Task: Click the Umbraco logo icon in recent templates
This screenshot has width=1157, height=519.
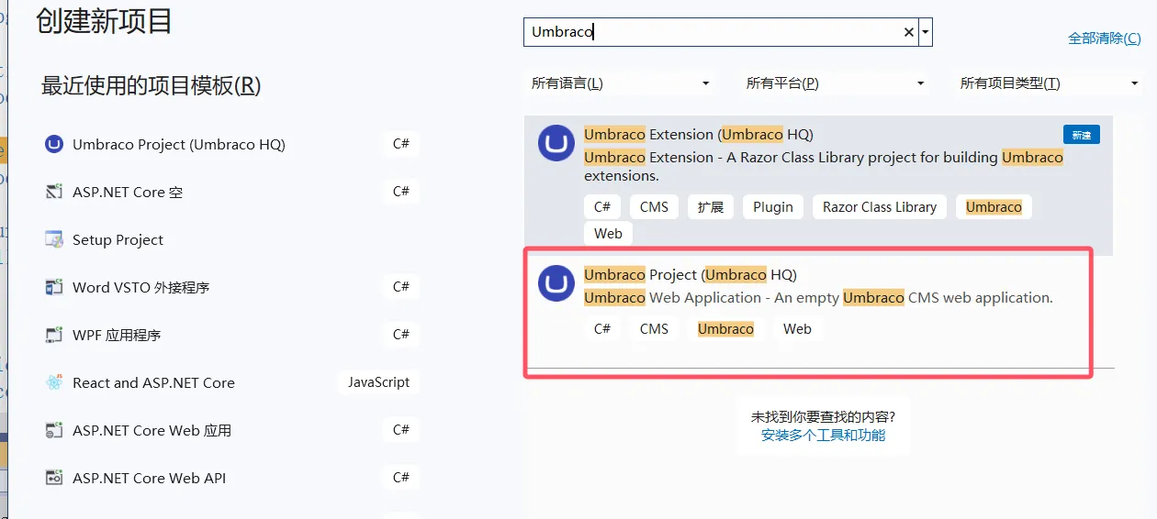Action: coord(54,144)
